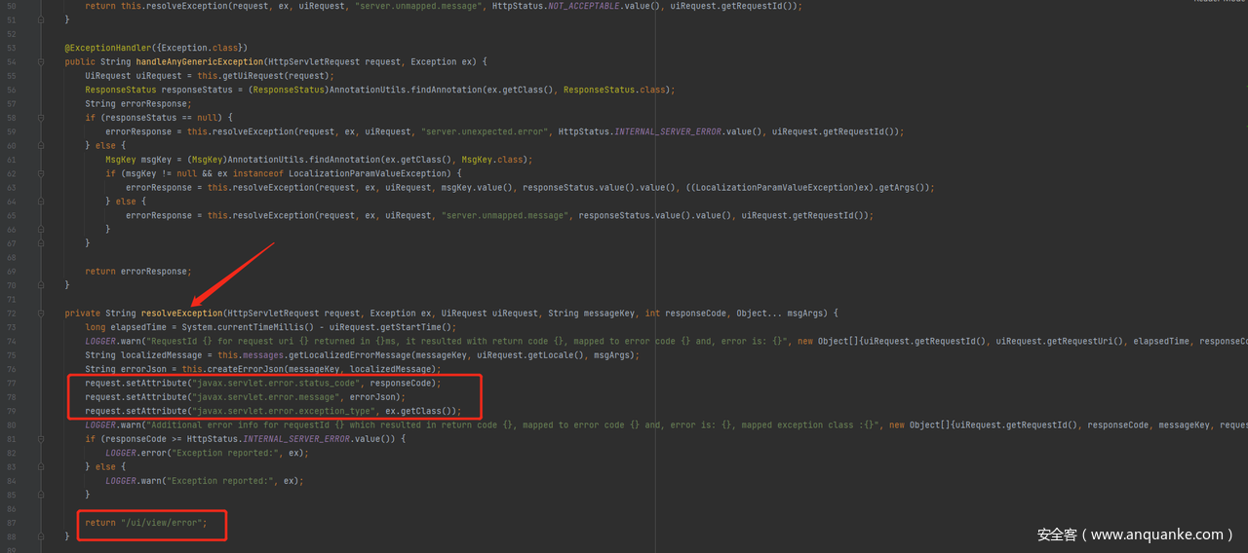Fold the 'responseCode >= HttpStatus' if block

pyautogui.click(x=41, y=439)
